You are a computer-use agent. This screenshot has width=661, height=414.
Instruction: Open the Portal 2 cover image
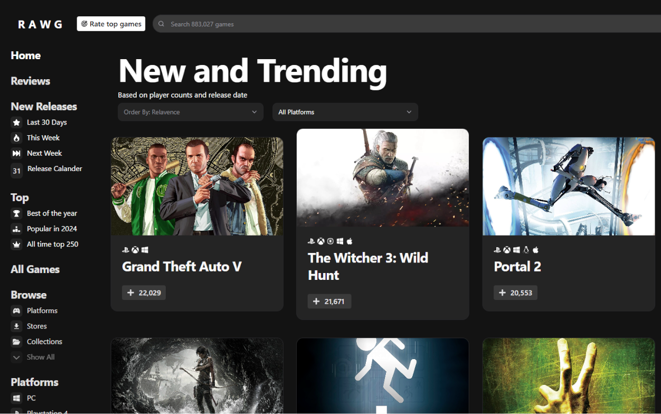(x=569, y=186)
